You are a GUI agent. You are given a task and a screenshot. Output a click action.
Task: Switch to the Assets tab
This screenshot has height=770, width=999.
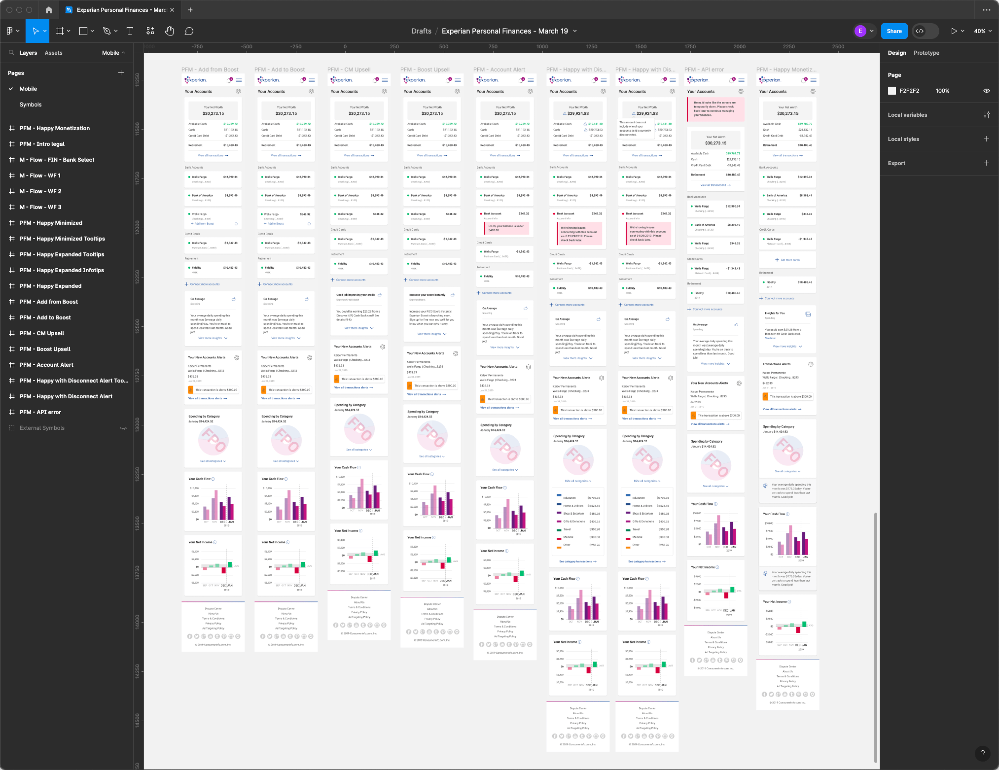point(53,53)
